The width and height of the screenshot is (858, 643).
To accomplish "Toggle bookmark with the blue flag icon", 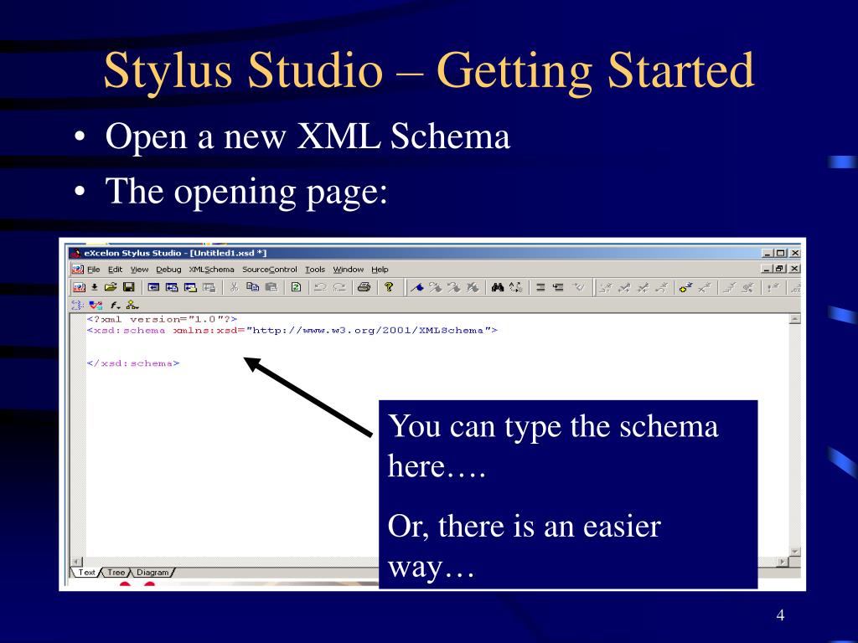I will click(417, 287).
